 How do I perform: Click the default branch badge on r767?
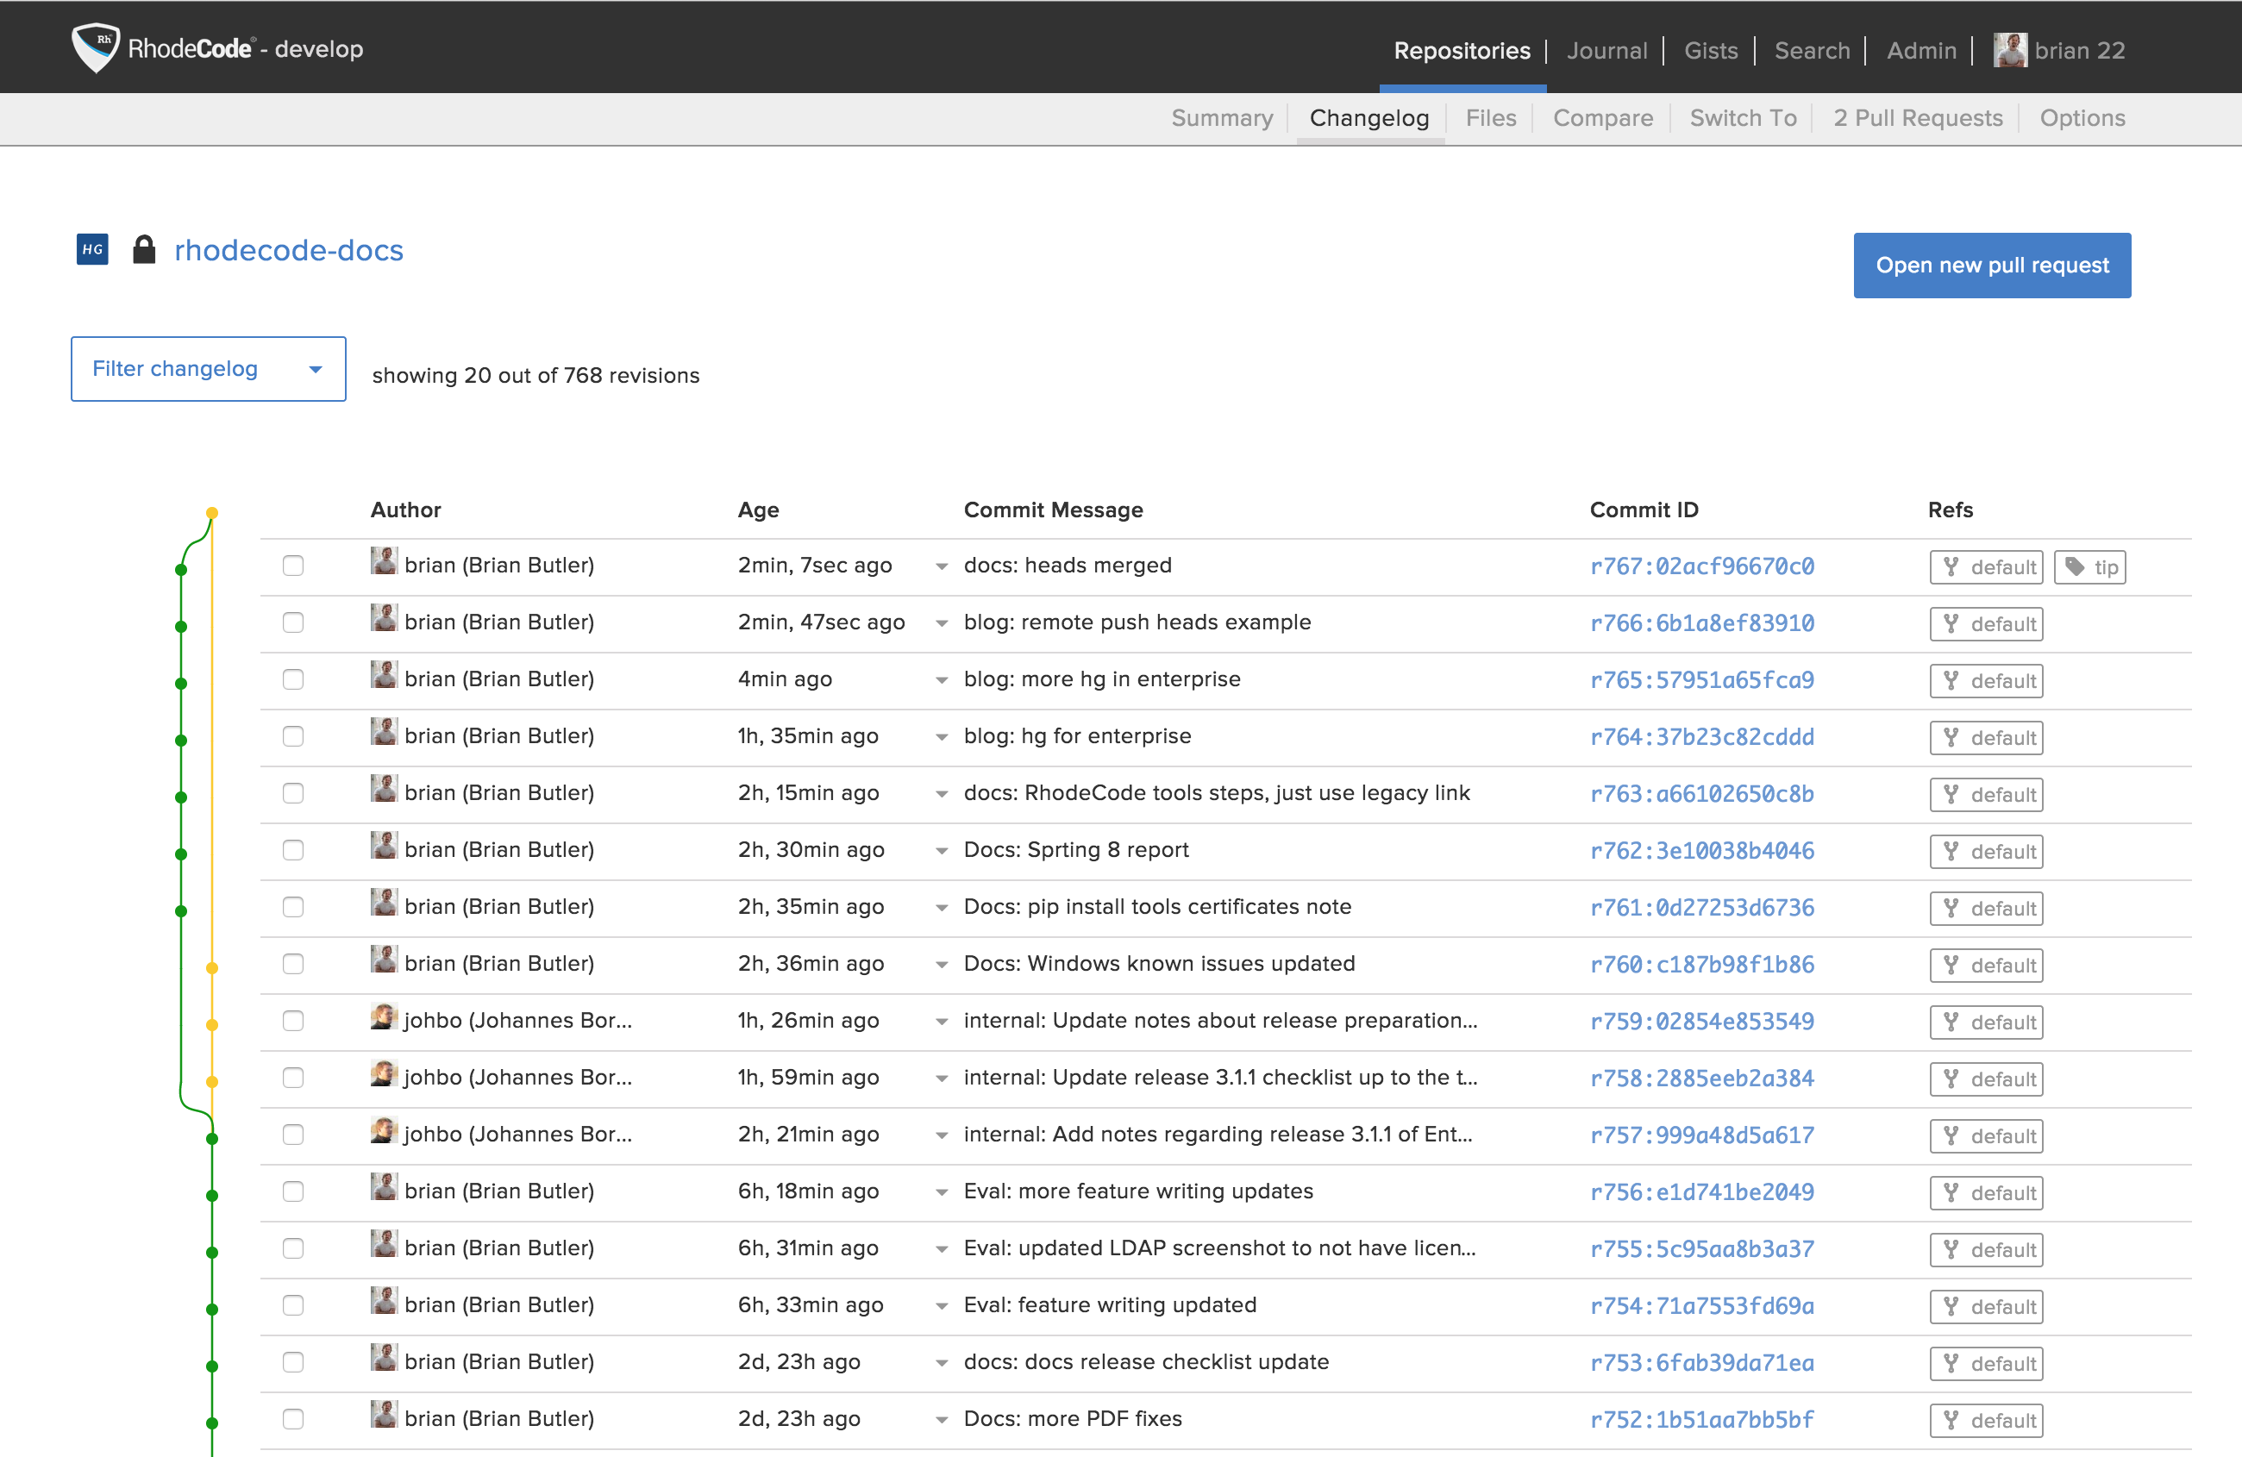(x=1986, y=567)
